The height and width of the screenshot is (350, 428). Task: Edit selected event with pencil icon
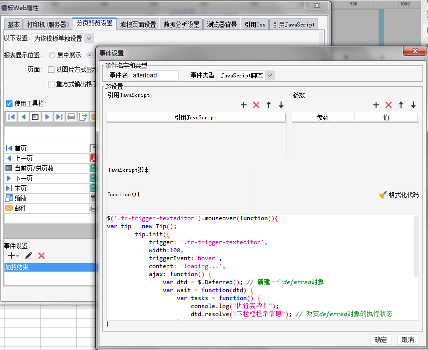28,256
